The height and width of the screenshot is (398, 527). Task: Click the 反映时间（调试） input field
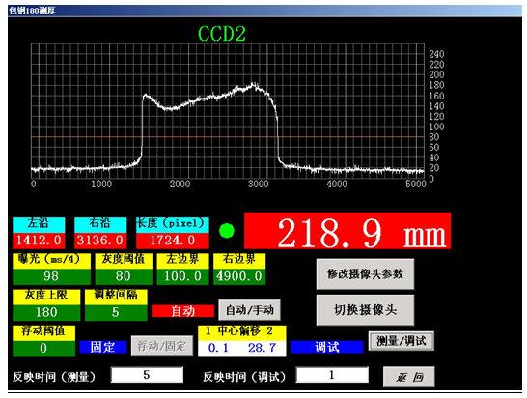pos(332,375)
